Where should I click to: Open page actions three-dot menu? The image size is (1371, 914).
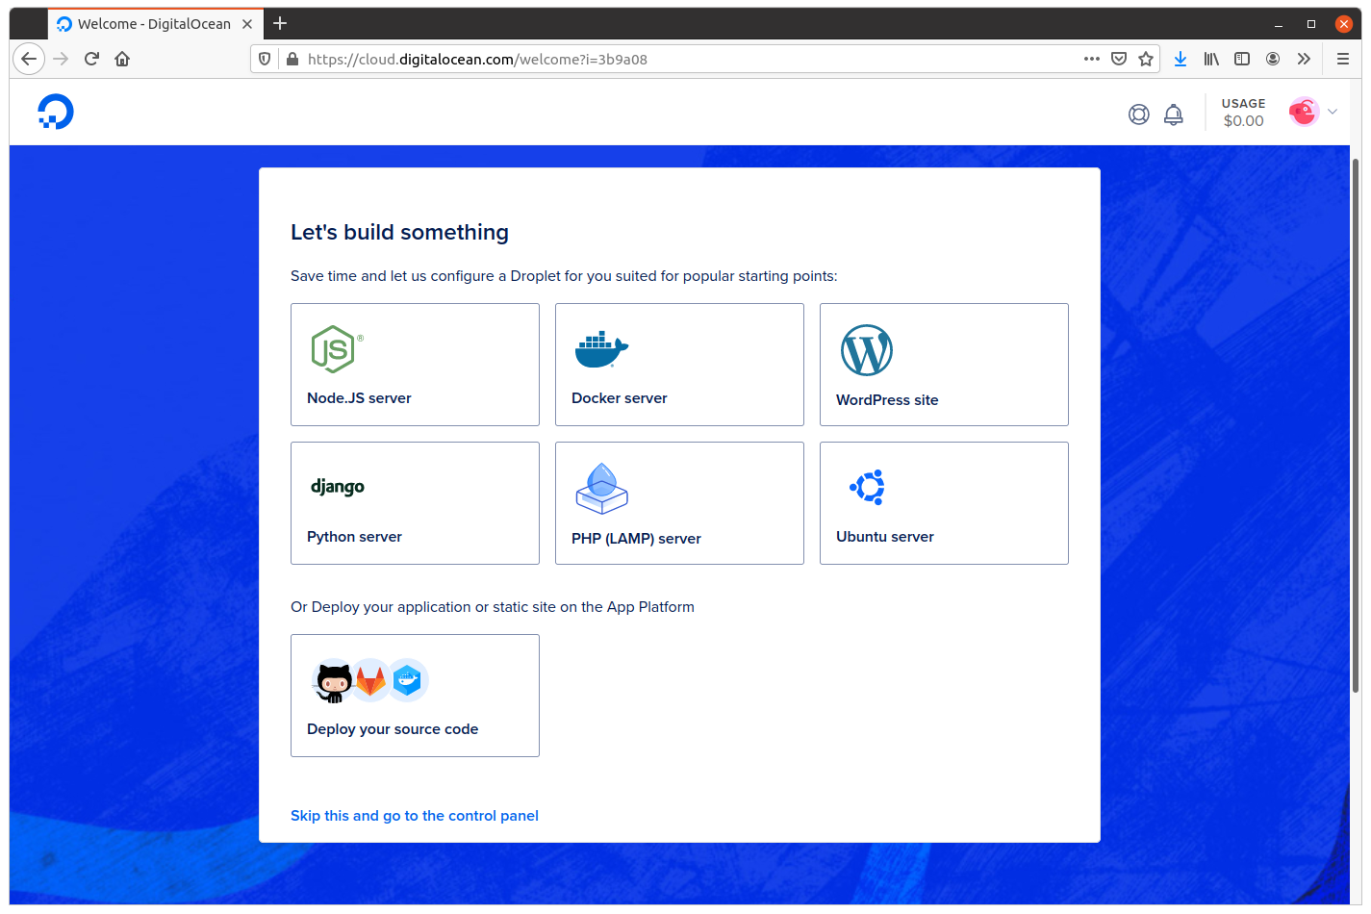[1091, 59]
